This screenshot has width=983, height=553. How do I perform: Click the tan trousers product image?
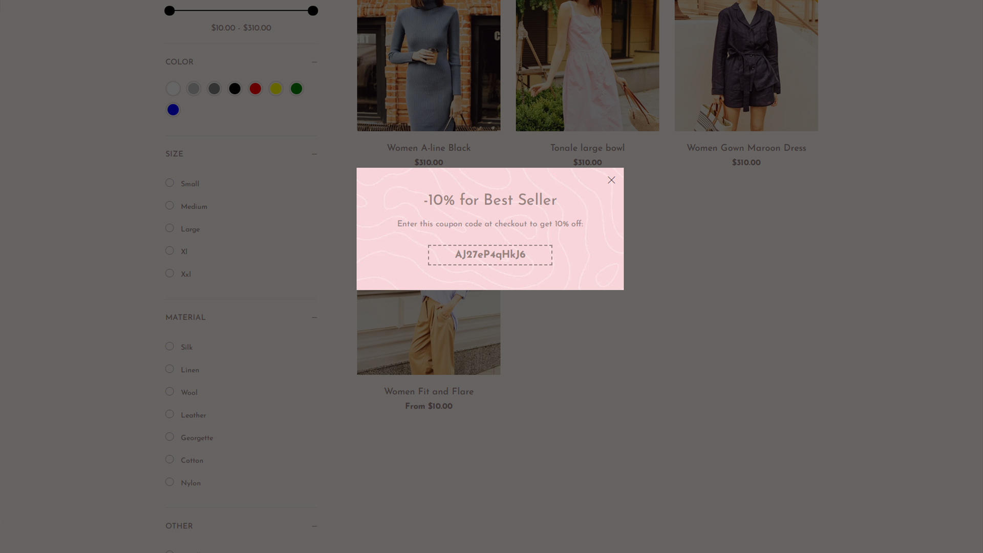(x=429, y=332)
